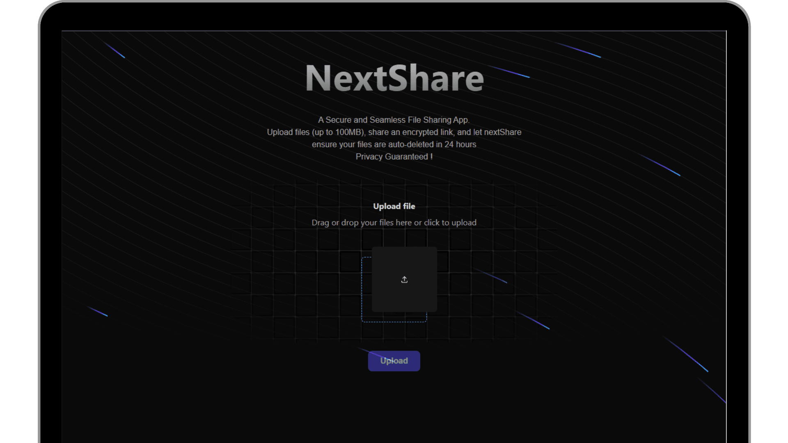The width and height of the screenshot is (788, 443).
Task: Click the Upload button to submit file
Action: pyautogui.click(x=394, y=361)
